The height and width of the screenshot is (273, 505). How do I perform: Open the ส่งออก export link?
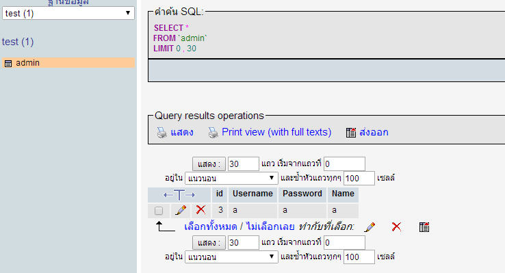374,132
